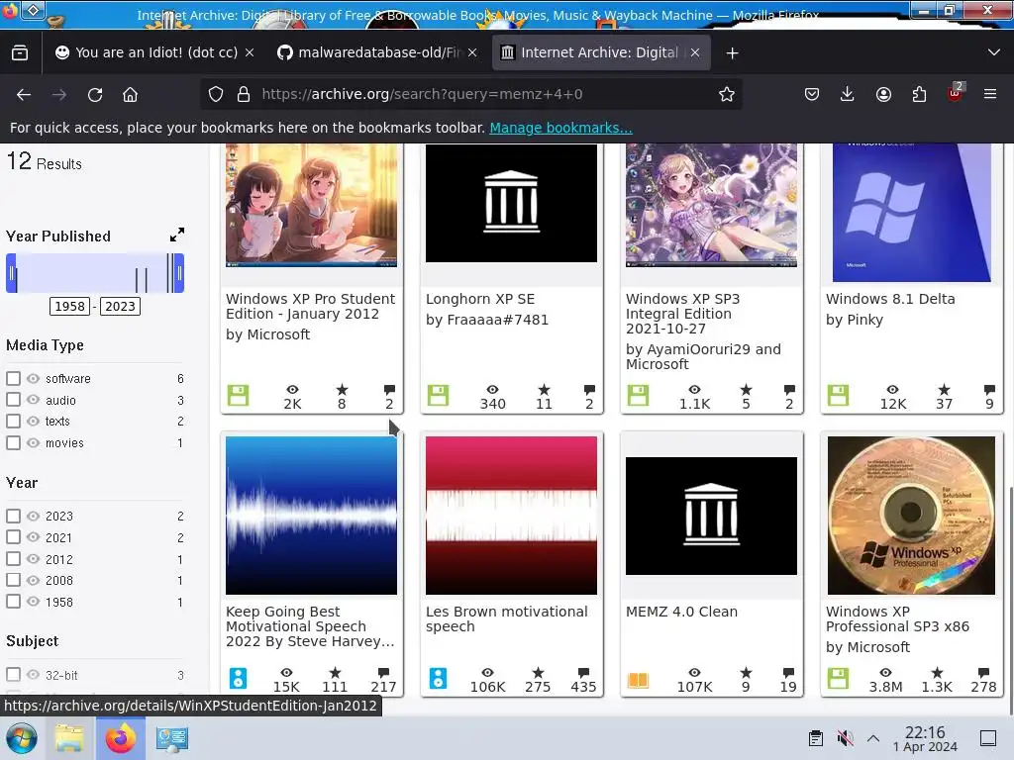The image size is (1014, 760).
Task: Open the clipboard tray icon
Action: [816, 738]
